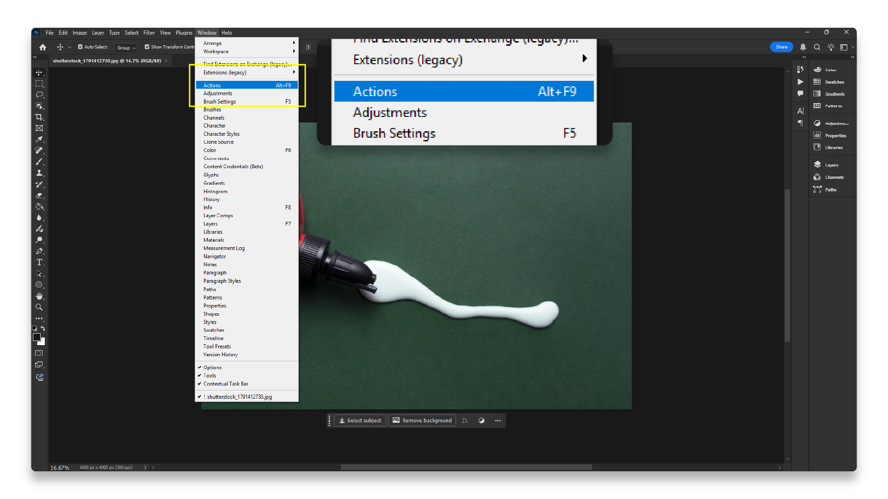Image resolution: width=888 pixels, height=499 pixels.
Task: Uncheck Contextual Task Bar in menu
Action: 226,384
